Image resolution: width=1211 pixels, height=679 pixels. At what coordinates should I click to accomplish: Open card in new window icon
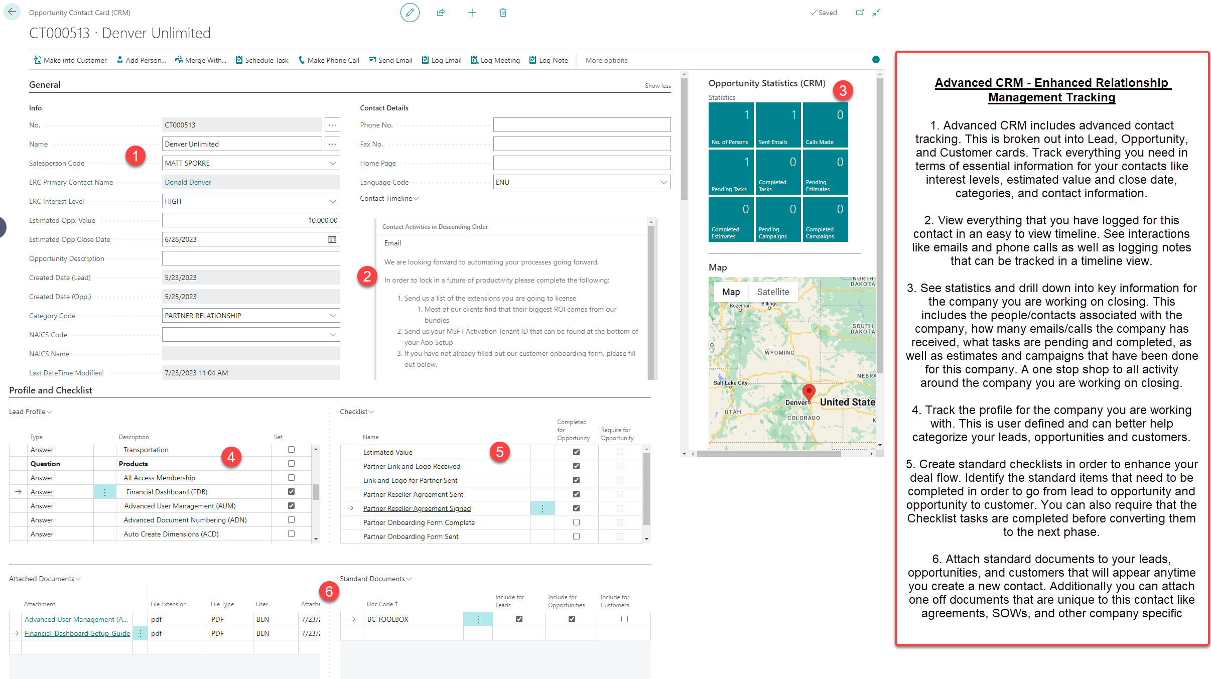(x=860, y=13)
